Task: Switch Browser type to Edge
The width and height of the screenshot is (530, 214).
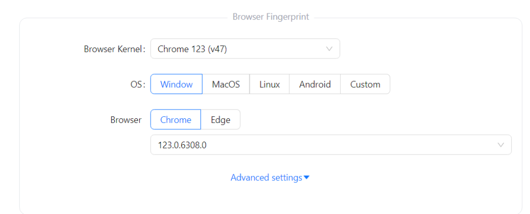Action: click(x=220, y=120)
